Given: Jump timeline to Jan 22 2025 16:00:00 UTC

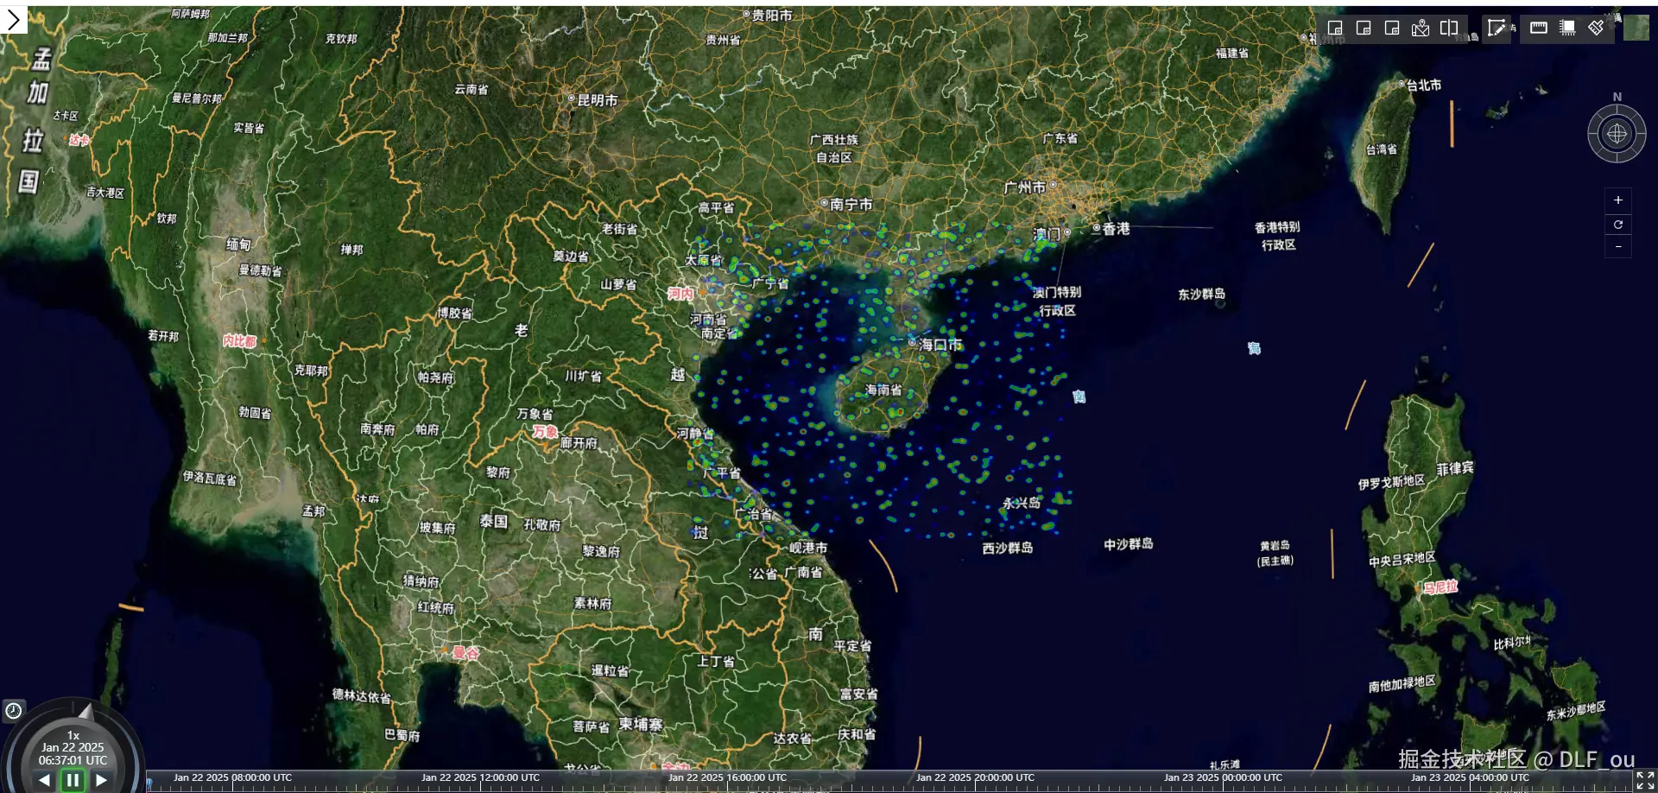Looking at the screenshot, I should point(728,777).
